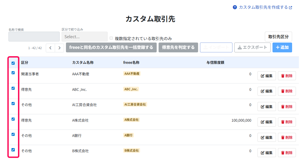Open the 区分で絞り込み Select dropdown

[84, 37]
